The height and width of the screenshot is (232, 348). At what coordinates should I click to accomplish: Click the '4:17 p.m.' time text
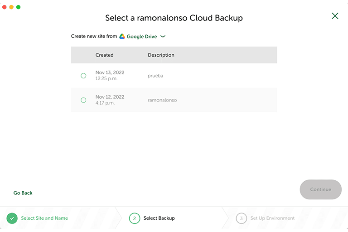105,103
